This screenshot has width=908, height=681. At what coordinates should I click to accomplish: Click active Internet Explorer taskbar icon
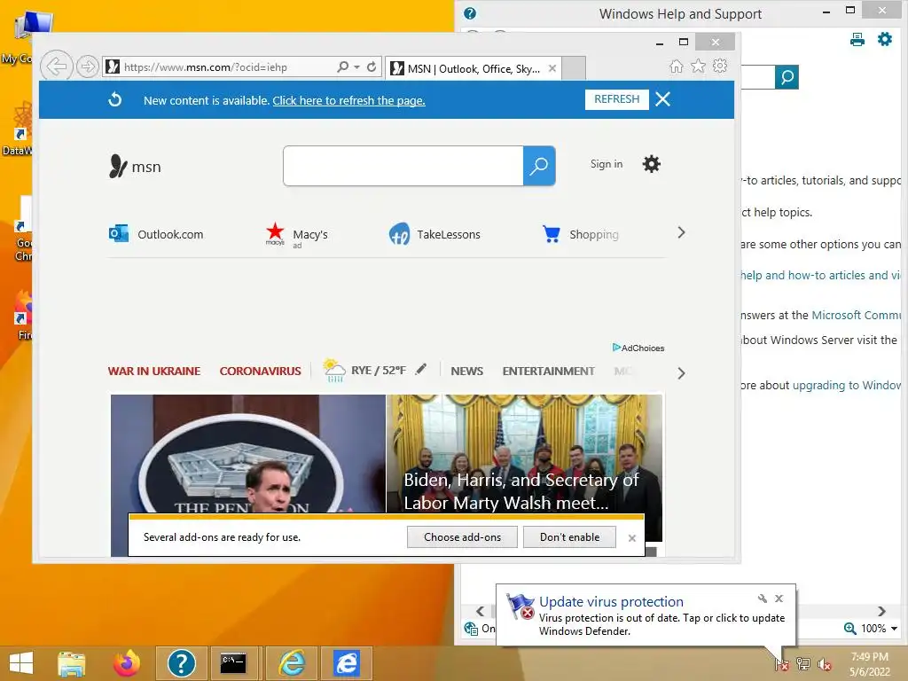[x=347, y=663]
